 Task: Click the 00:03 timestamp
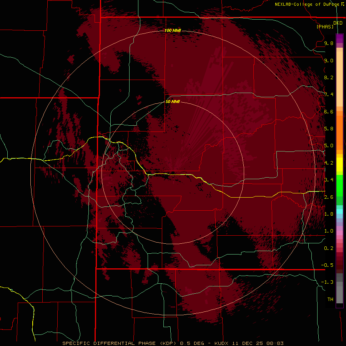coord(275,343)
